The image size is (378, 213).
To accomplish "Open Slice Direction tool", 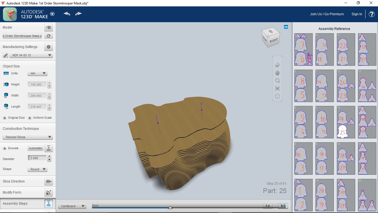I will (x=49, y=181).
